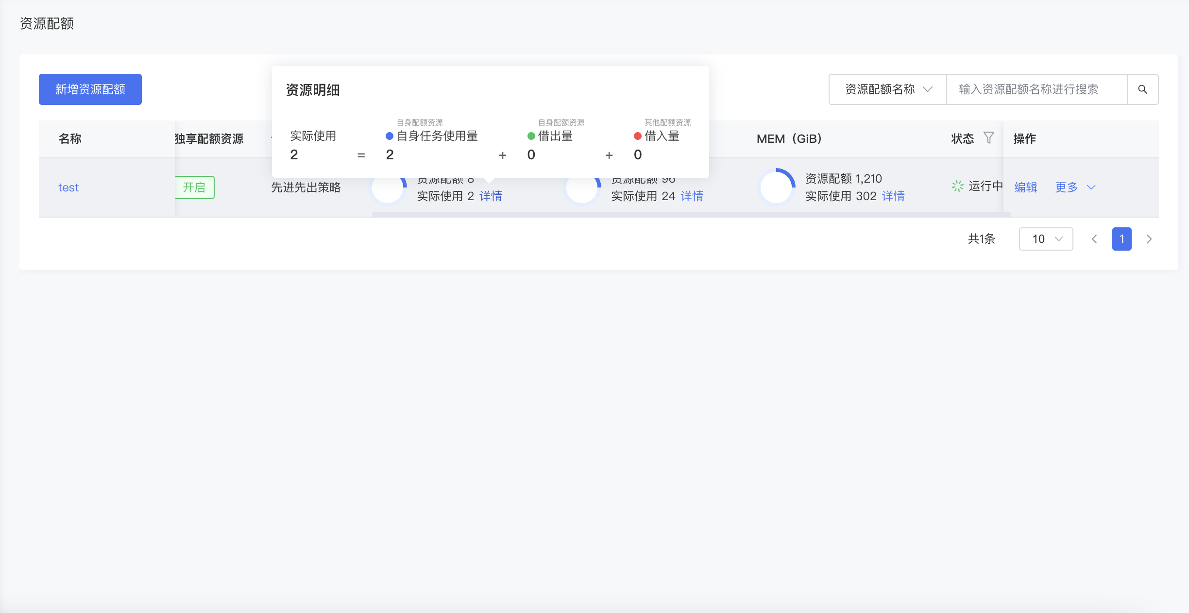Toggle the 开启 exclusive quota tag
Image resolution: width=1189 pixels, height=613 pixels.
point(194,187)
